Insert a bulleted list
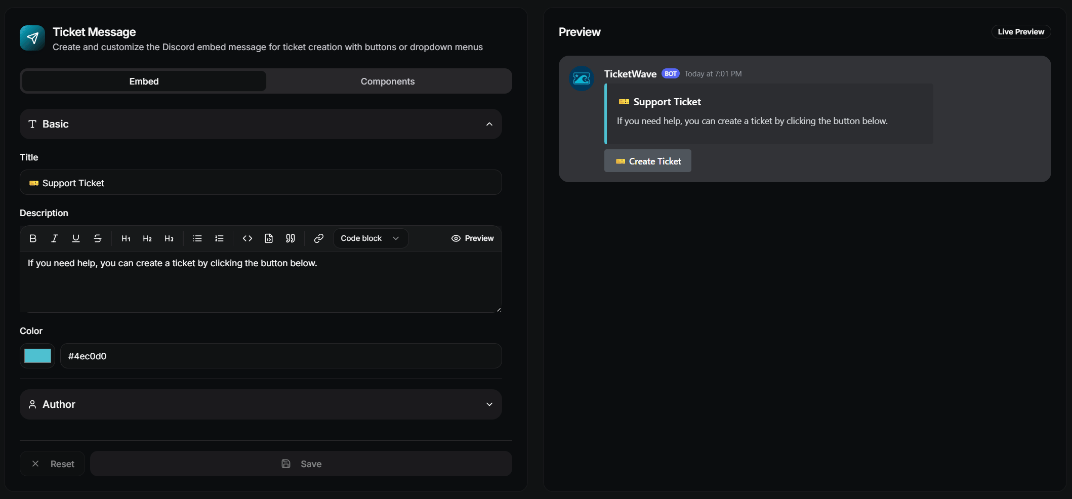 197,238
